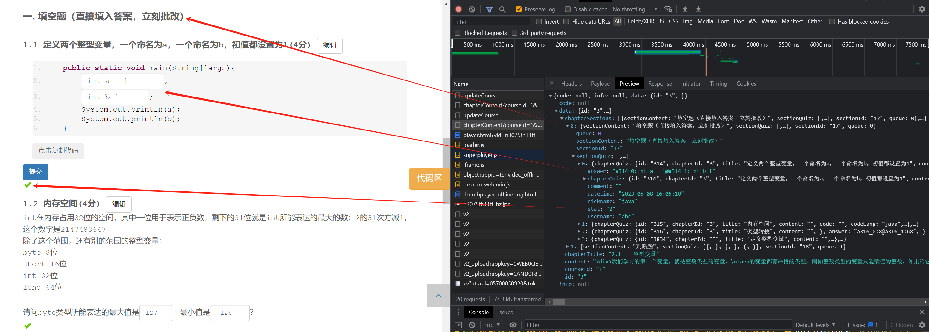Check the Hide data URLs option
This screenshot has height=332, width=929.
pyautogui.click(x=566, y=22)
